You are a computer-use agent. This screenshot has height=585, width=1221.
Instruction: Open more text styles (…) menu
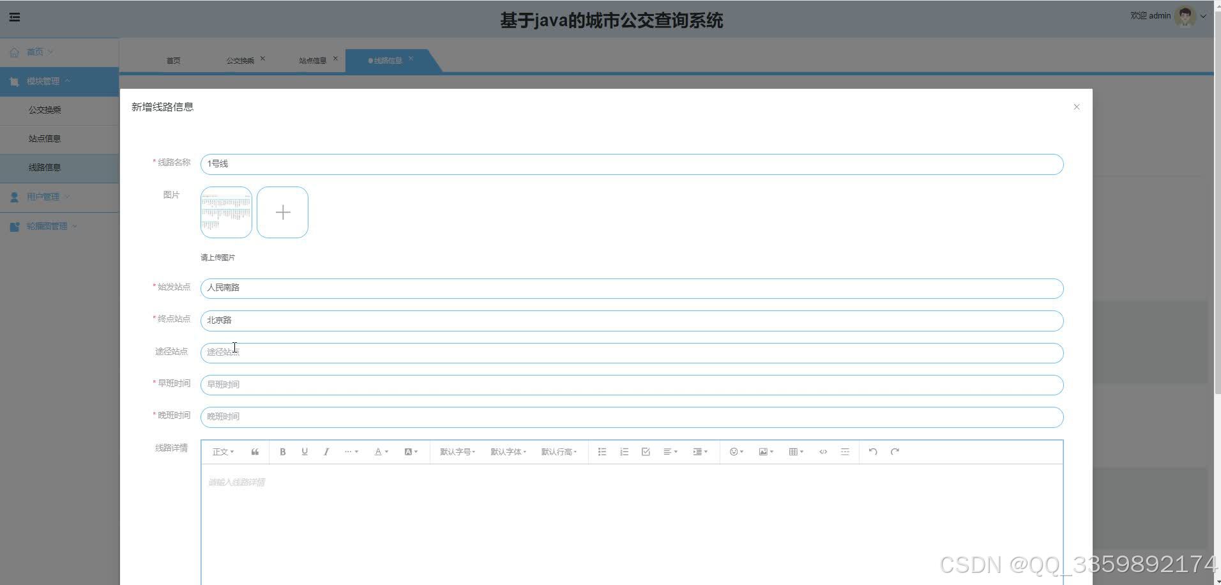point(351,452)
